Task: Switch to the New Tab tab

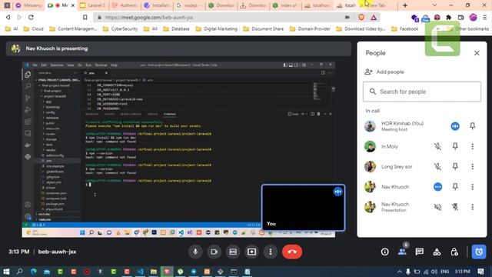Action: tap(376, 5)
